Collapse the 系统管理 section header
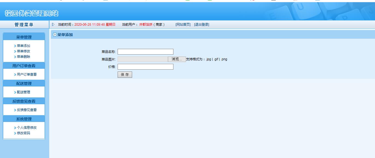Viewport: 375px width, 158px height. click(x=24, y=119)
